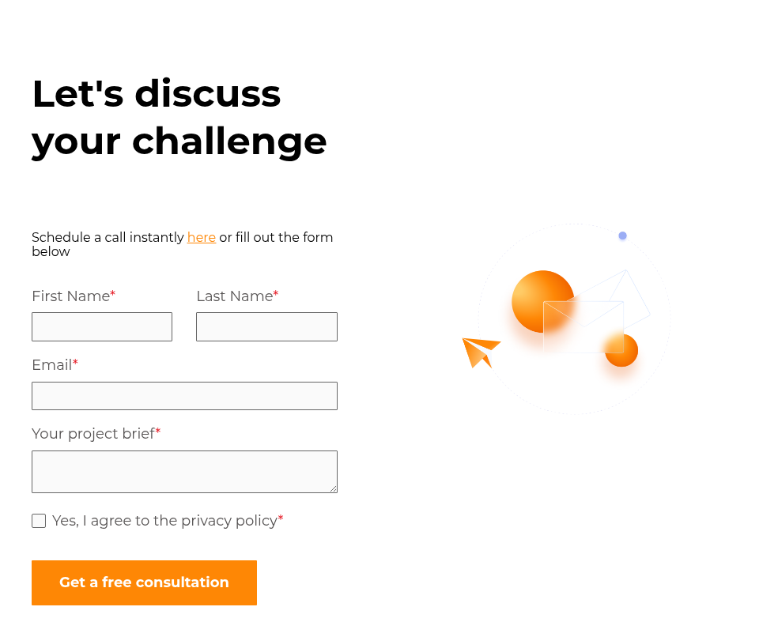Open the 'here' scheduling link
Viewport: 759px width, 637px height.
pos(202,237)
